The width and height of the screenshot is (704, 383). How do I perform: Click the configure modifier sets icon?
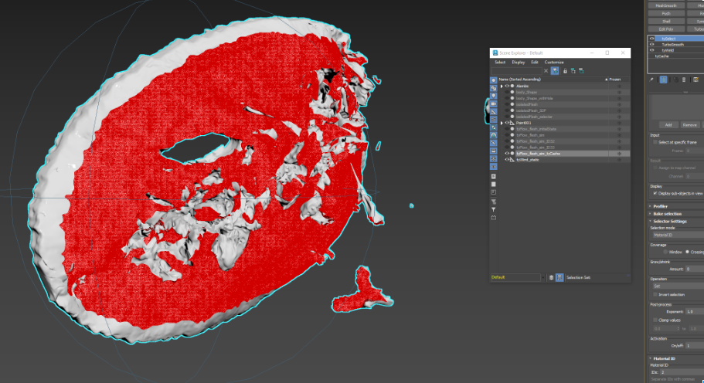[x=695, y=79]
